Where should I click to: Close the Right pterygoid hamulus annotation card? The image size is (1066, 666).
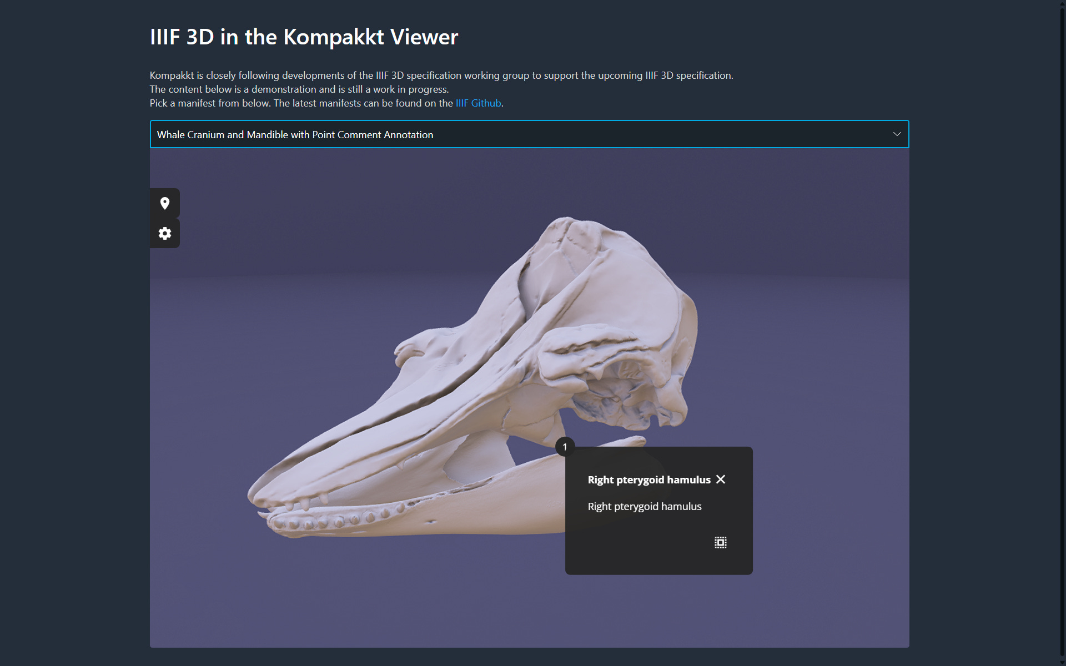(x=721, y=479)
